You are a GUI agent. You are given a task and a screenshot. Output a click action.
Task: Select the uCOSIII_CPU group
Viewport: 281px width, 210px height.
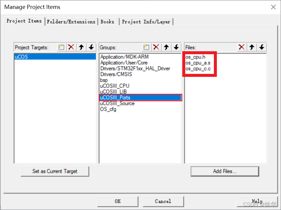[x=140, y=86]
